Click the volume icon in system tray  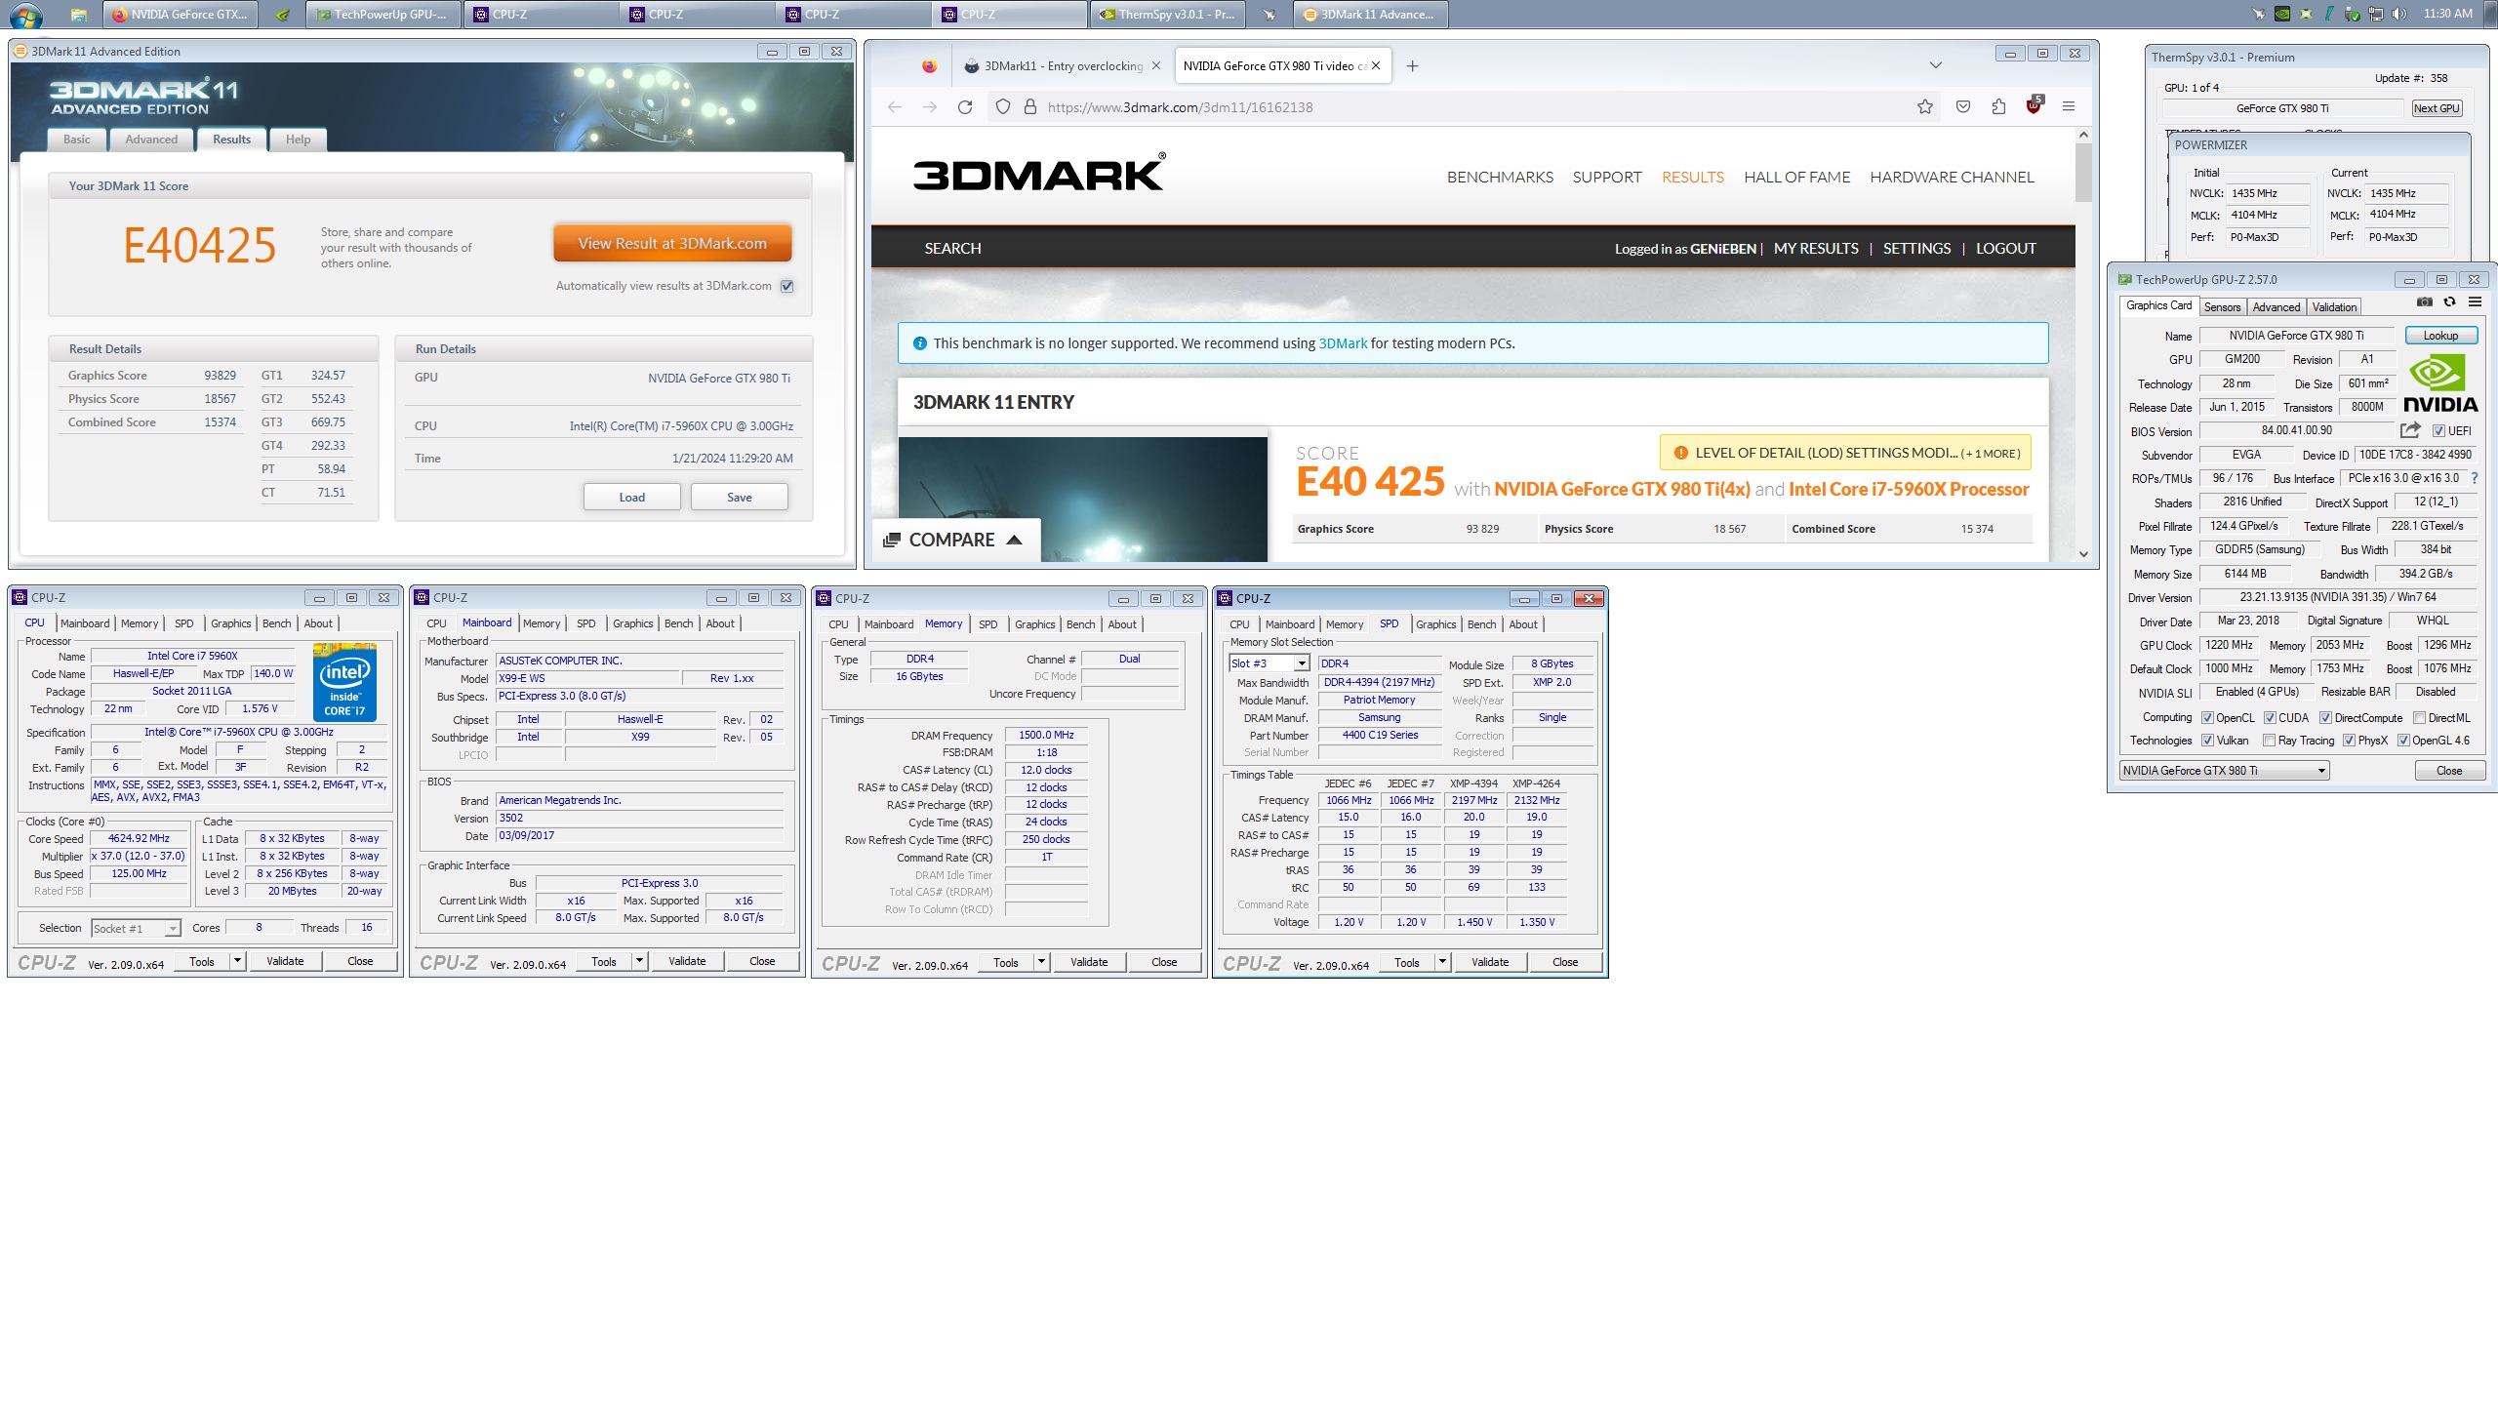2399,14
